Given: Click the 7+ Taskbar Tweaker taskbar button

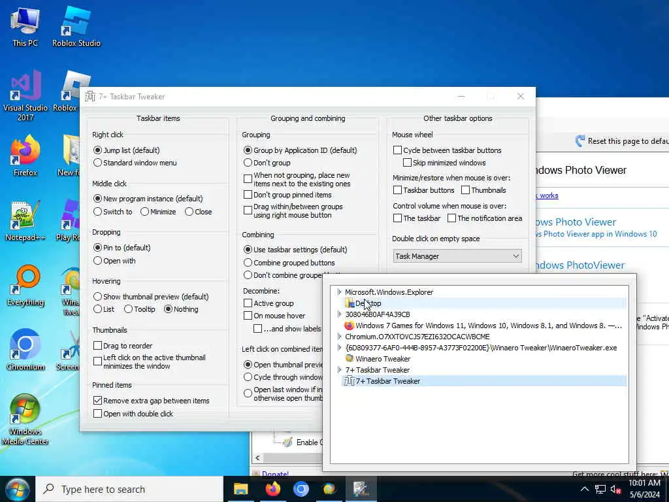Looking at the screenshot, I should (361, 489).
